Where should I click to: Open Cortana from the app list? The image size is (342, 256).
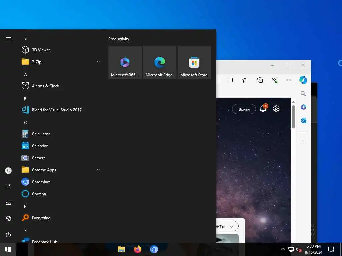[x=61, y=194]
